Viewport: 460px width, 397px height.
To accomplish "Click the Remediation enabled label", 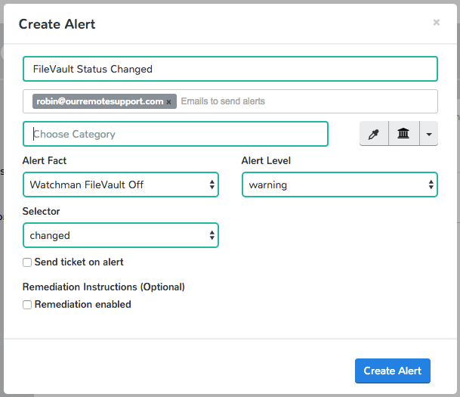I will (x=83, y=304).
